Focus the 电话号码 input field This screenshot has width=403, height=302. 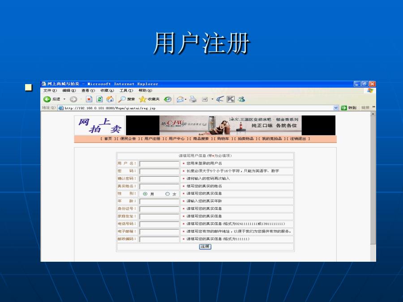click(x=159, y=224)
